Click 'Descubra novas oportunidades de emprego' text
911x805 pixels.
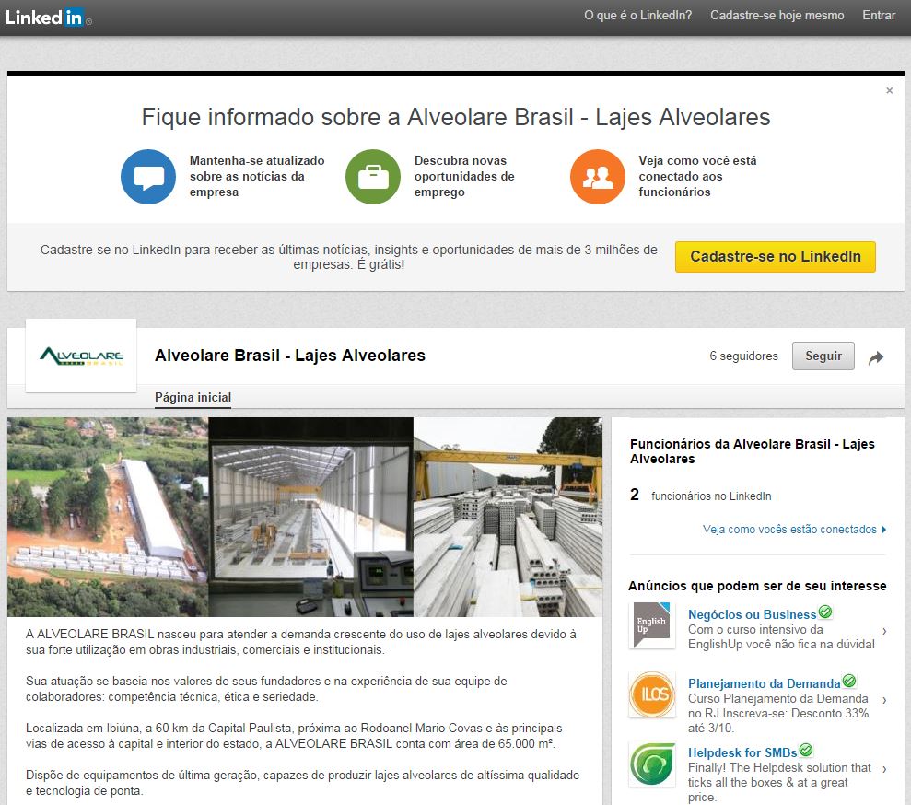pyautogui.click(x=464, y=177)
